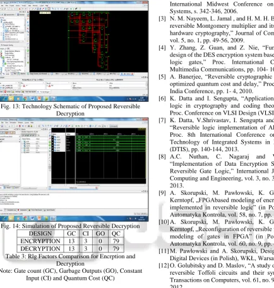The image size is (274, 288).
Task: Launch Media Player from Fig. 14 taskbar
Action: (x=18, y=218)
